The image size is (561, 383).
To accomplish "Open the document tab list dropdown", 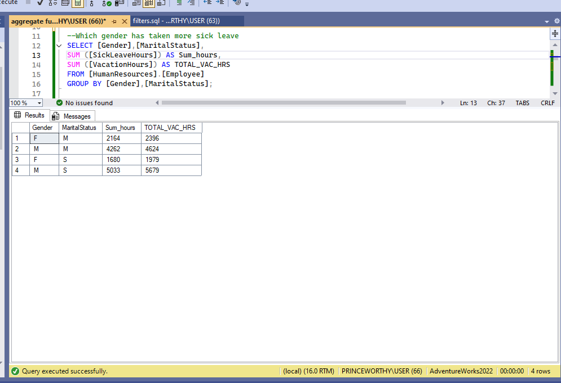I will tap(547, 21).
